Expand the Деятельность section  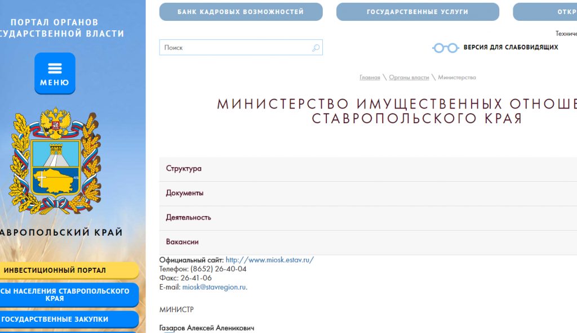tap(188, 218)
